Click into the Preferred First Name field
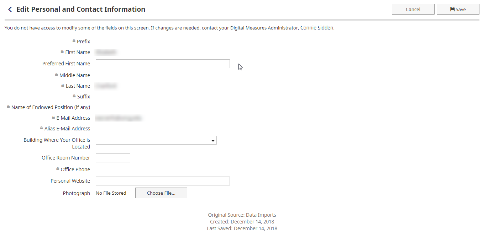Screen dimensions: 483x243 (163, 64)
